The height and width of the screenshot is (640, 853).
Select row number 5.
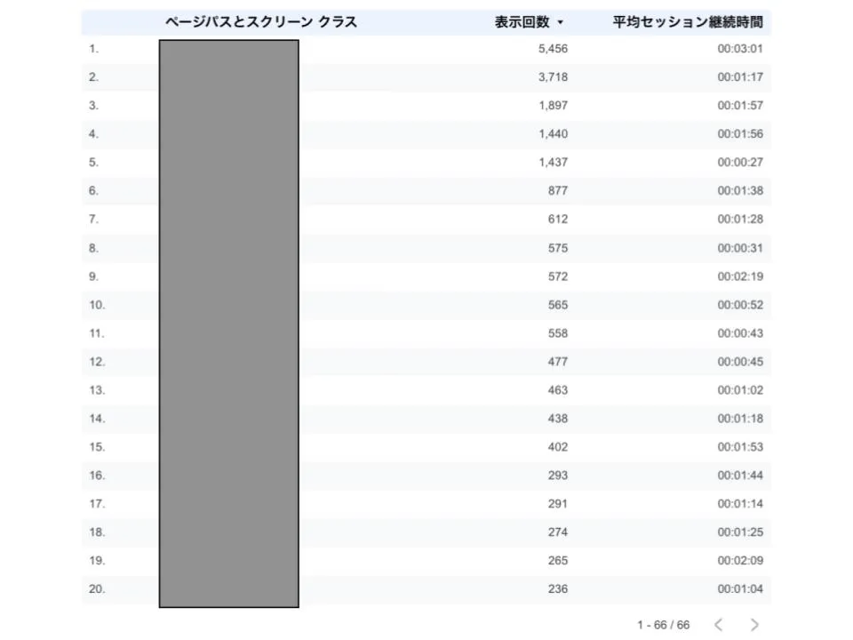(x=93, y=162)
